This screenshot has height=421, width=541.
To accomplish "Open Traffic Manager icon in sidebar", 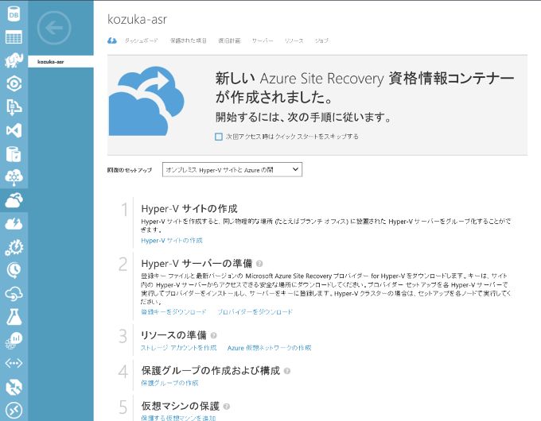I will (14, 387).
